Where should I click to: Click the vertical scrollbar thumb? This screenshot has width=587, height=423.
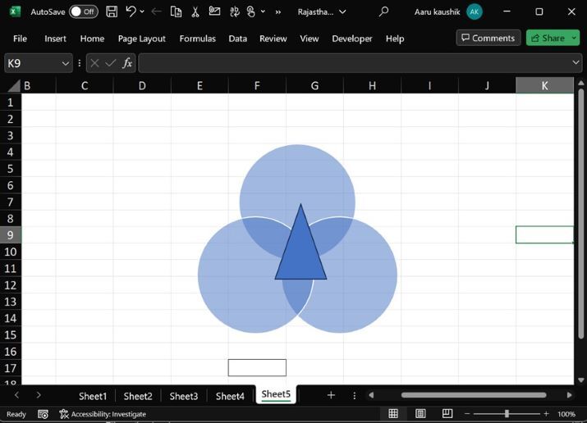pyautogui.click(x=581, y=213)
